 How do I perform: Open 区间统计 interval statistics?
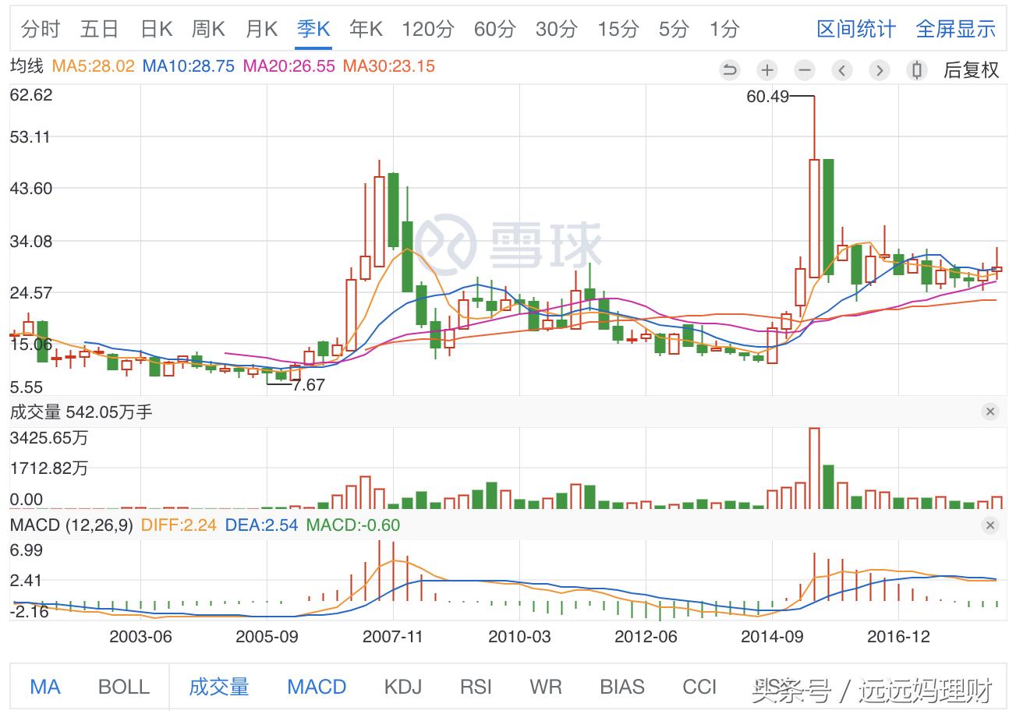(855, 28)
